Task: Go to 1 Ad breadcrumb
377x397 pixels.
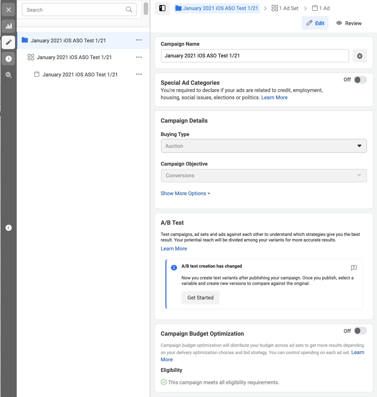Action: coord(321,8)
